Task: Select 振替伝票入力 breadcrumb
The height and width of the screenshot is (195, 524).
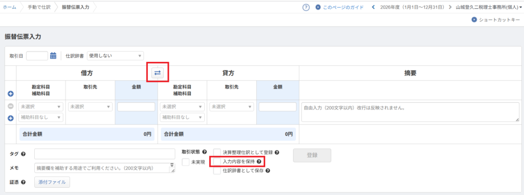Action: [76, 7]
